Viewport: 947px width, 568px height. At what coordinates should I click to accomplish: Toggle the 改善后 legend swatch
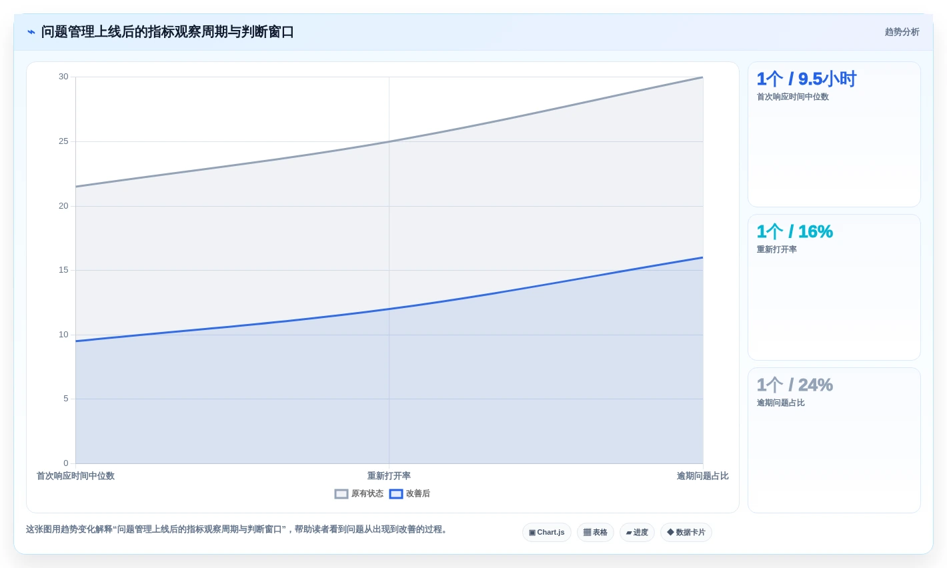(x=396, y=494)
